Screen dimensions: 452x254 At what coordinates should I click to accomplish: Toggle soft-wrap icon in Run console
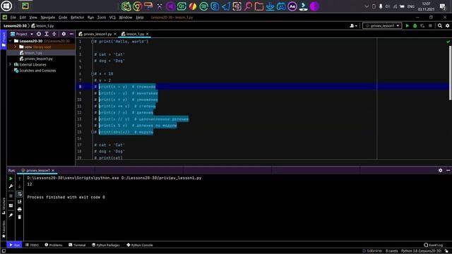20,194
